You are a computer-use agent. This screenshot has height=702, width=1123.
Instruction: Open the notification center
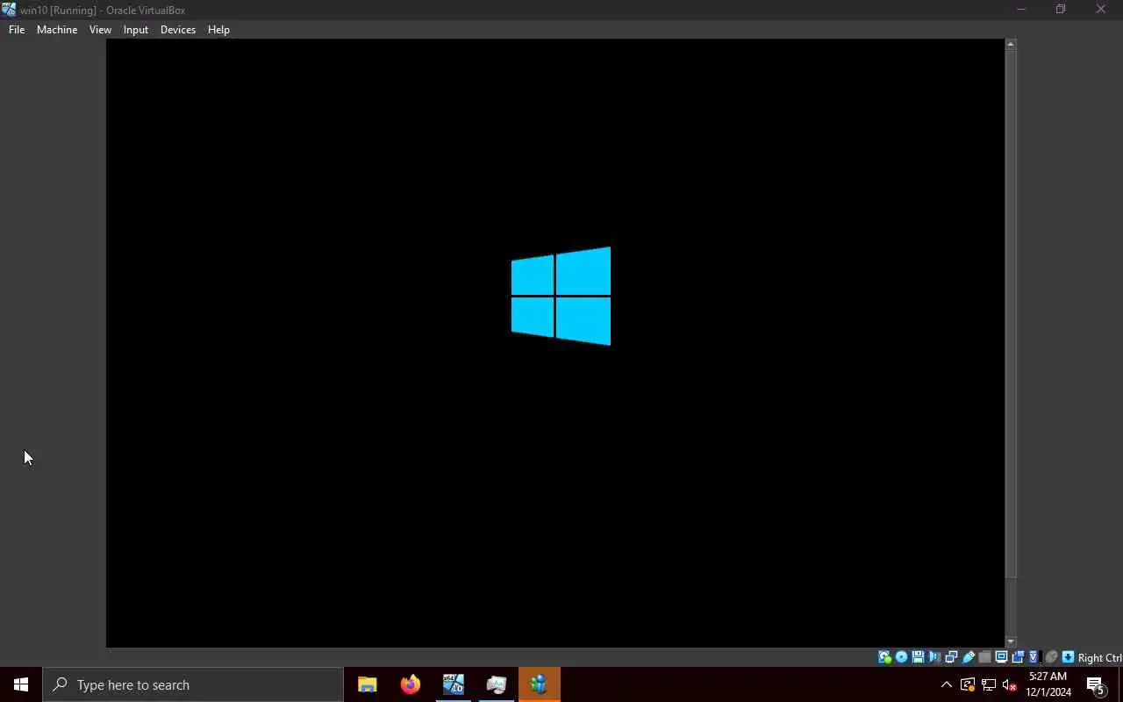click(x=1096, y=684)
